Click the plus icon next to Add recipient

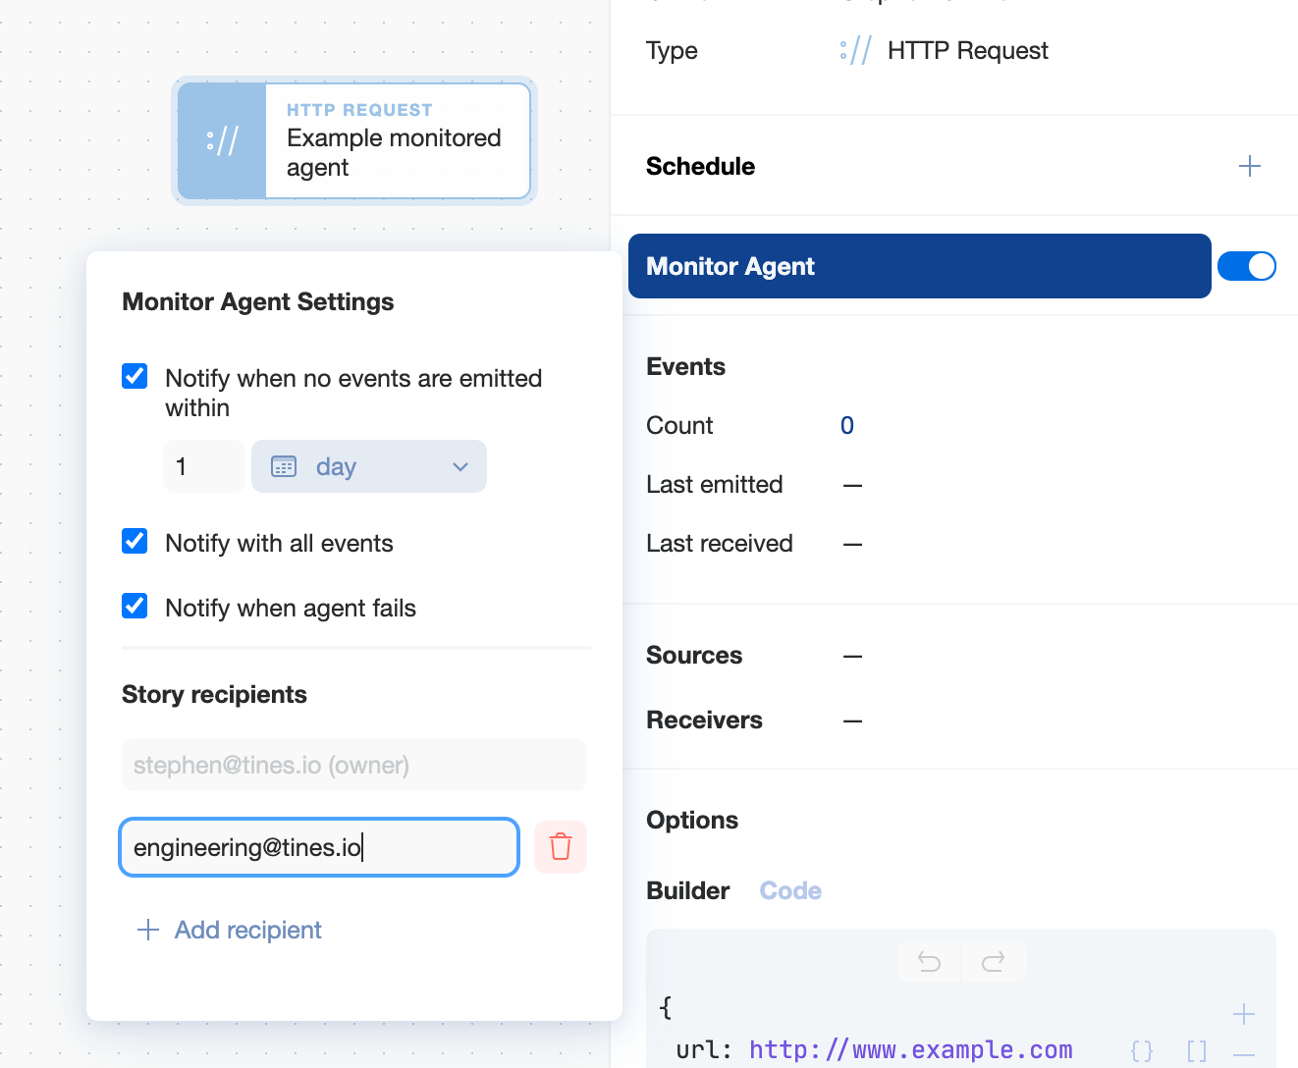point(148,930)
